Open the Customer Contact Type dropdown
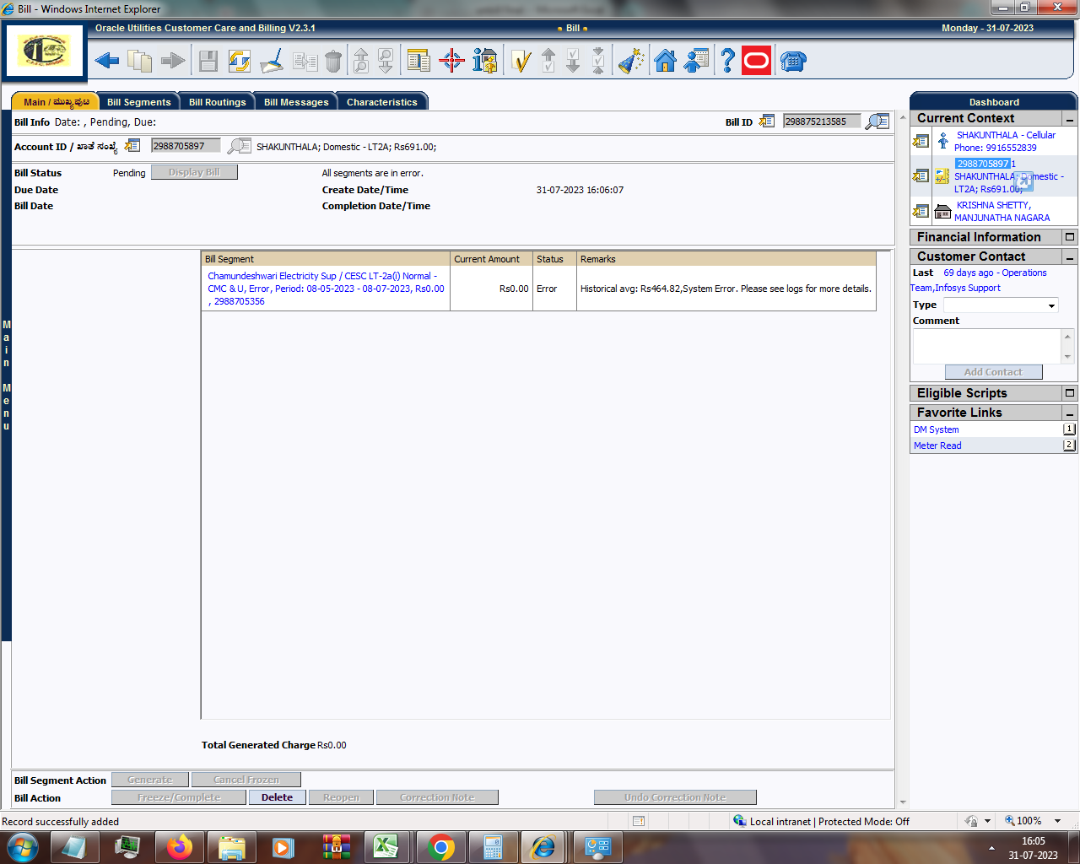 (x=1051, y=305)
